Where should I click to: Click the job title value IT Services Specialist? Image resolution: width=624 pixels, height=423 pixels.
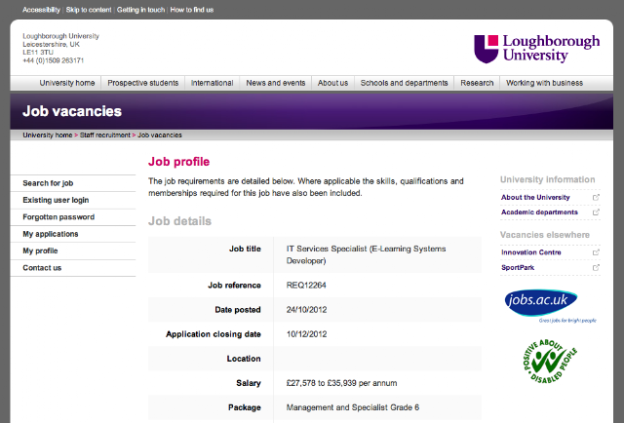366,254
